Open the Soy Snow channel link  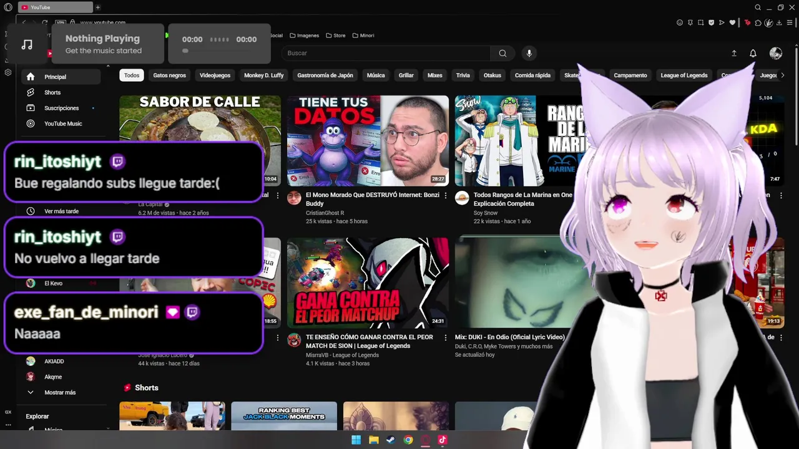tap(486, 213)
